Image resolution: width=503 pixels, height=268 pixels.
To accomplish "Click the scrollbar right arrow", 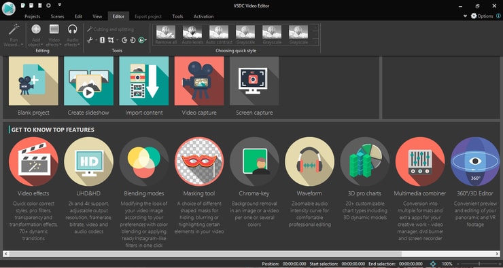I will pos(497,254).
